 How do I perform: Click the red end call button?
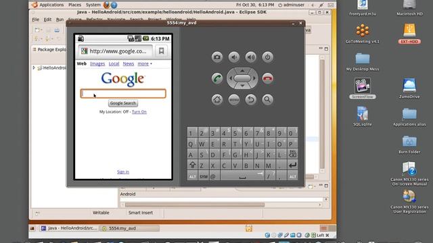(268, 78)
